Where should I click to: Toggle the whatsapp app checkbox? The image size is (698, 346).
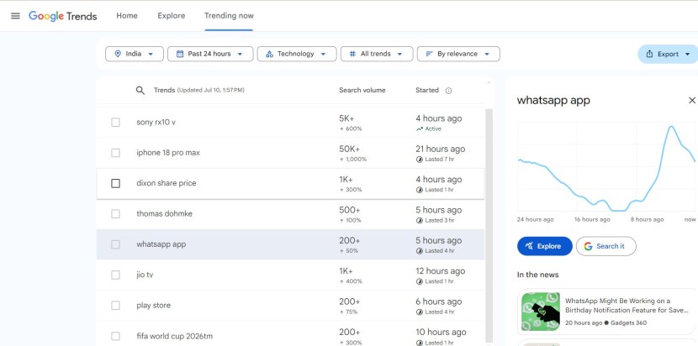click(x=116, y=244)
